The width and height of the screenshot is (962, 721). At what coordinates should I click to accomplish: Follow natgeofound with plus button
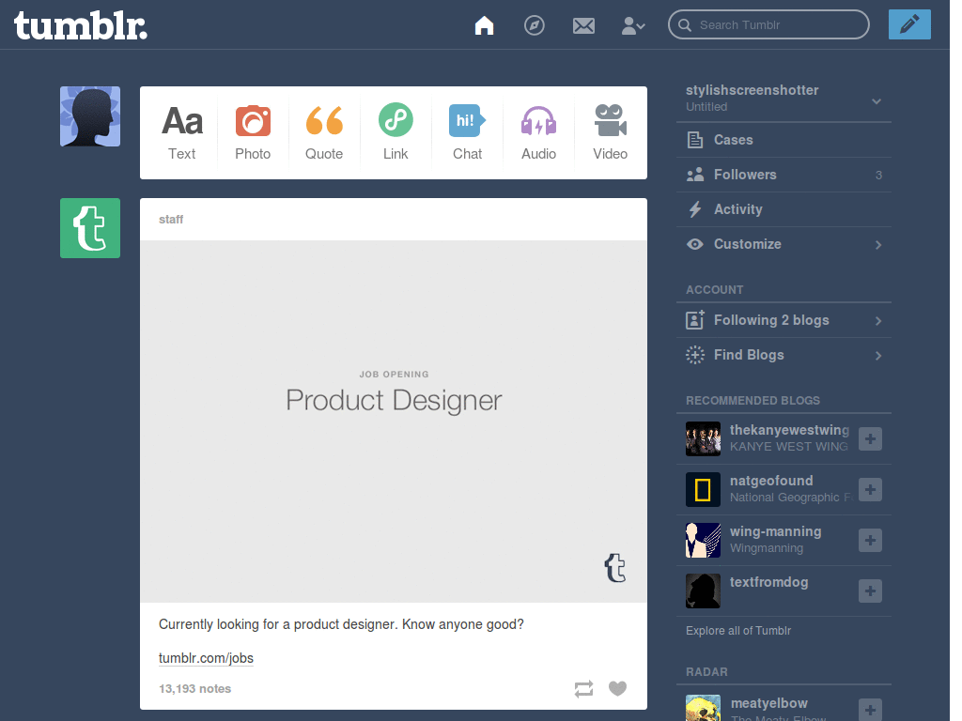(870, 489)
